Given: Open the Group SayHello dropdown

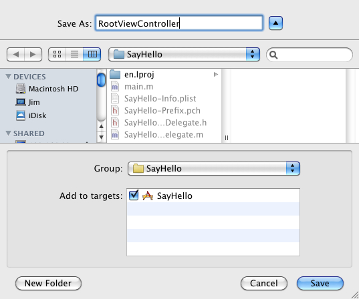Looking at the screenshot, I should point(214,168).
